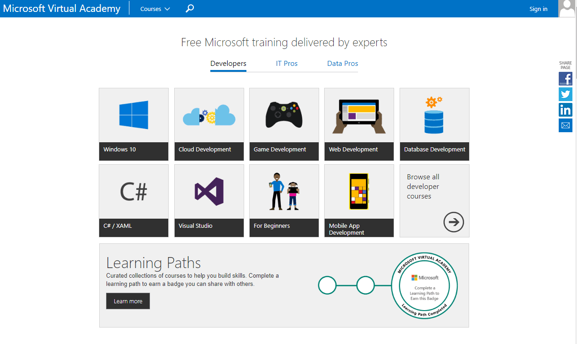Click Browse all developer courses text
The image size is (577, 344).
point(423,187)
